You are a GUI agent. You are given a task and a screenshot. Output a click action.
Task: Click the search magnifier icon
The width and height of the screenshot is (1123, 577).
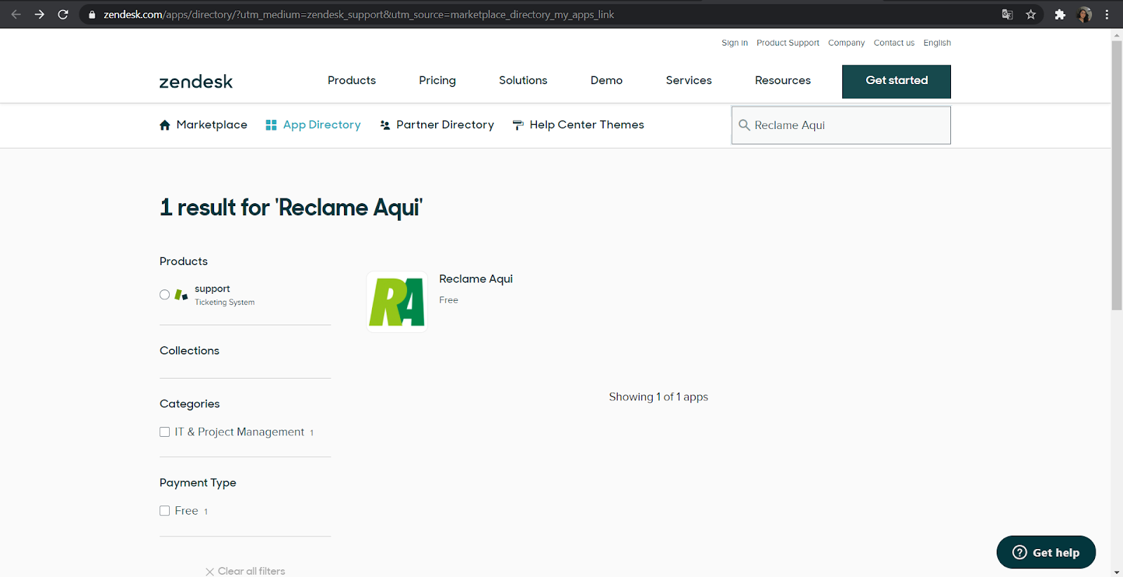click(745, 125)
